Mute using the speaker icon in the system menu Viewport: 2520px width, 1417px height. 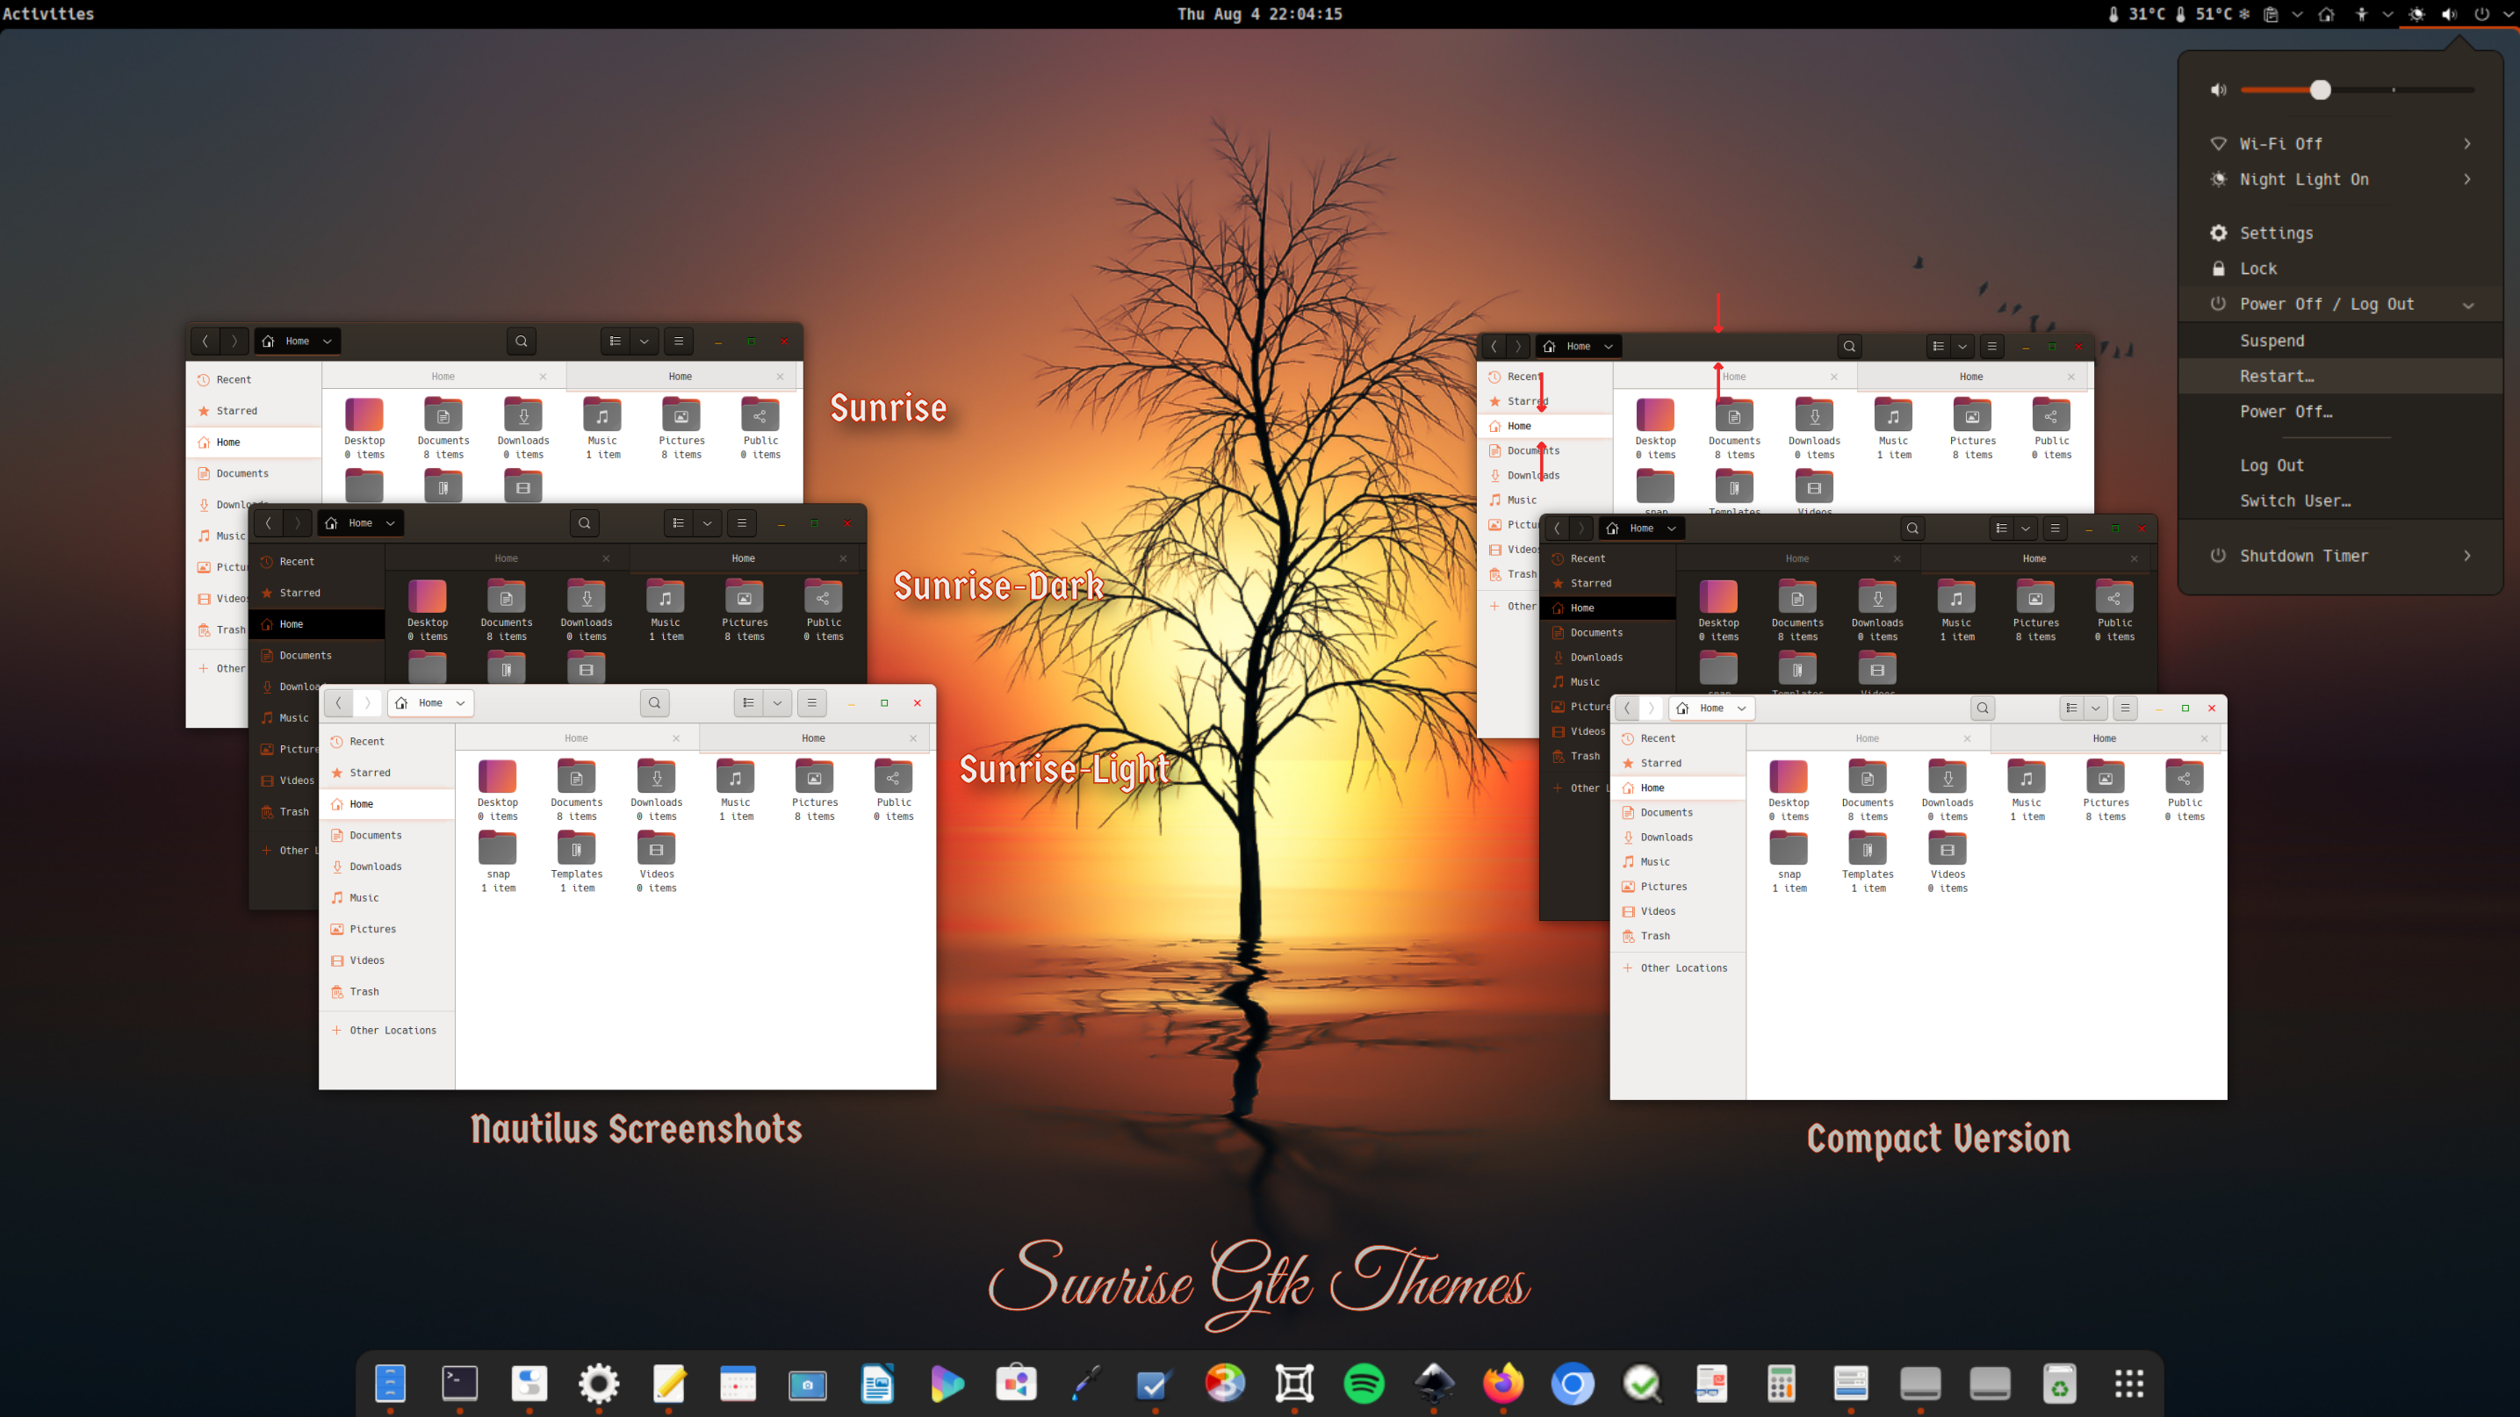click(2219, 90)
